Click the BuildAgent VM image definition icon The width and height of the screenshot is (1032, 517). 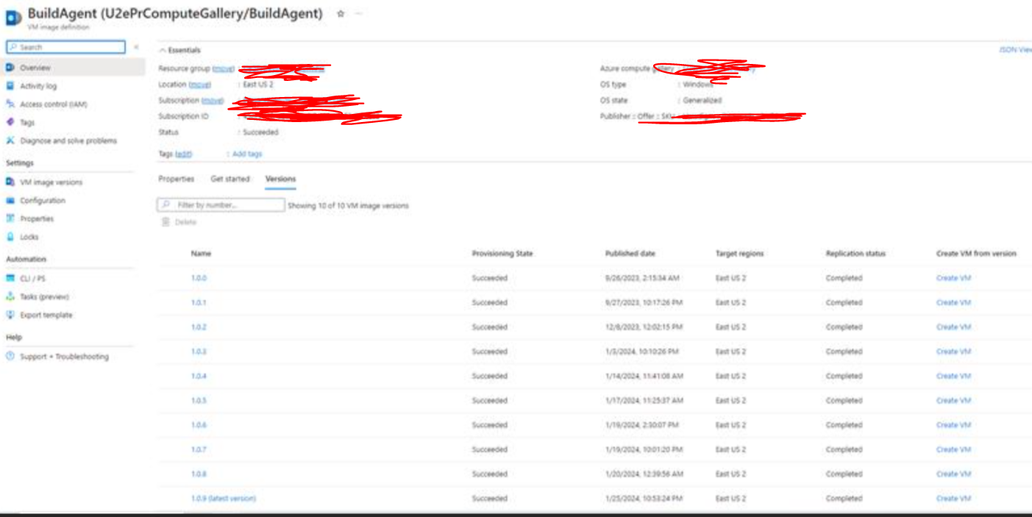13,17
